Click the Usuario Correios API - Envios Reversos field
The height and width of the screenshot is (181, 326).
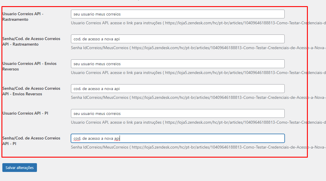pos(178,64)
